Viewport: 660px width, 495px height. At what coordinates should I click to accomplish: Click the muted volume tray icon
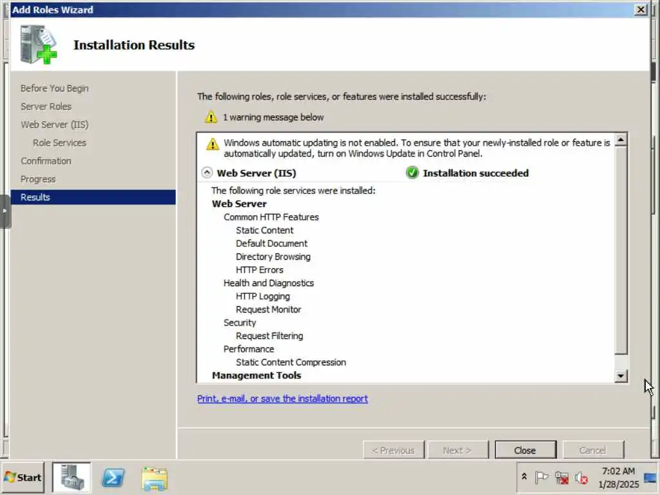coord(581,478)
